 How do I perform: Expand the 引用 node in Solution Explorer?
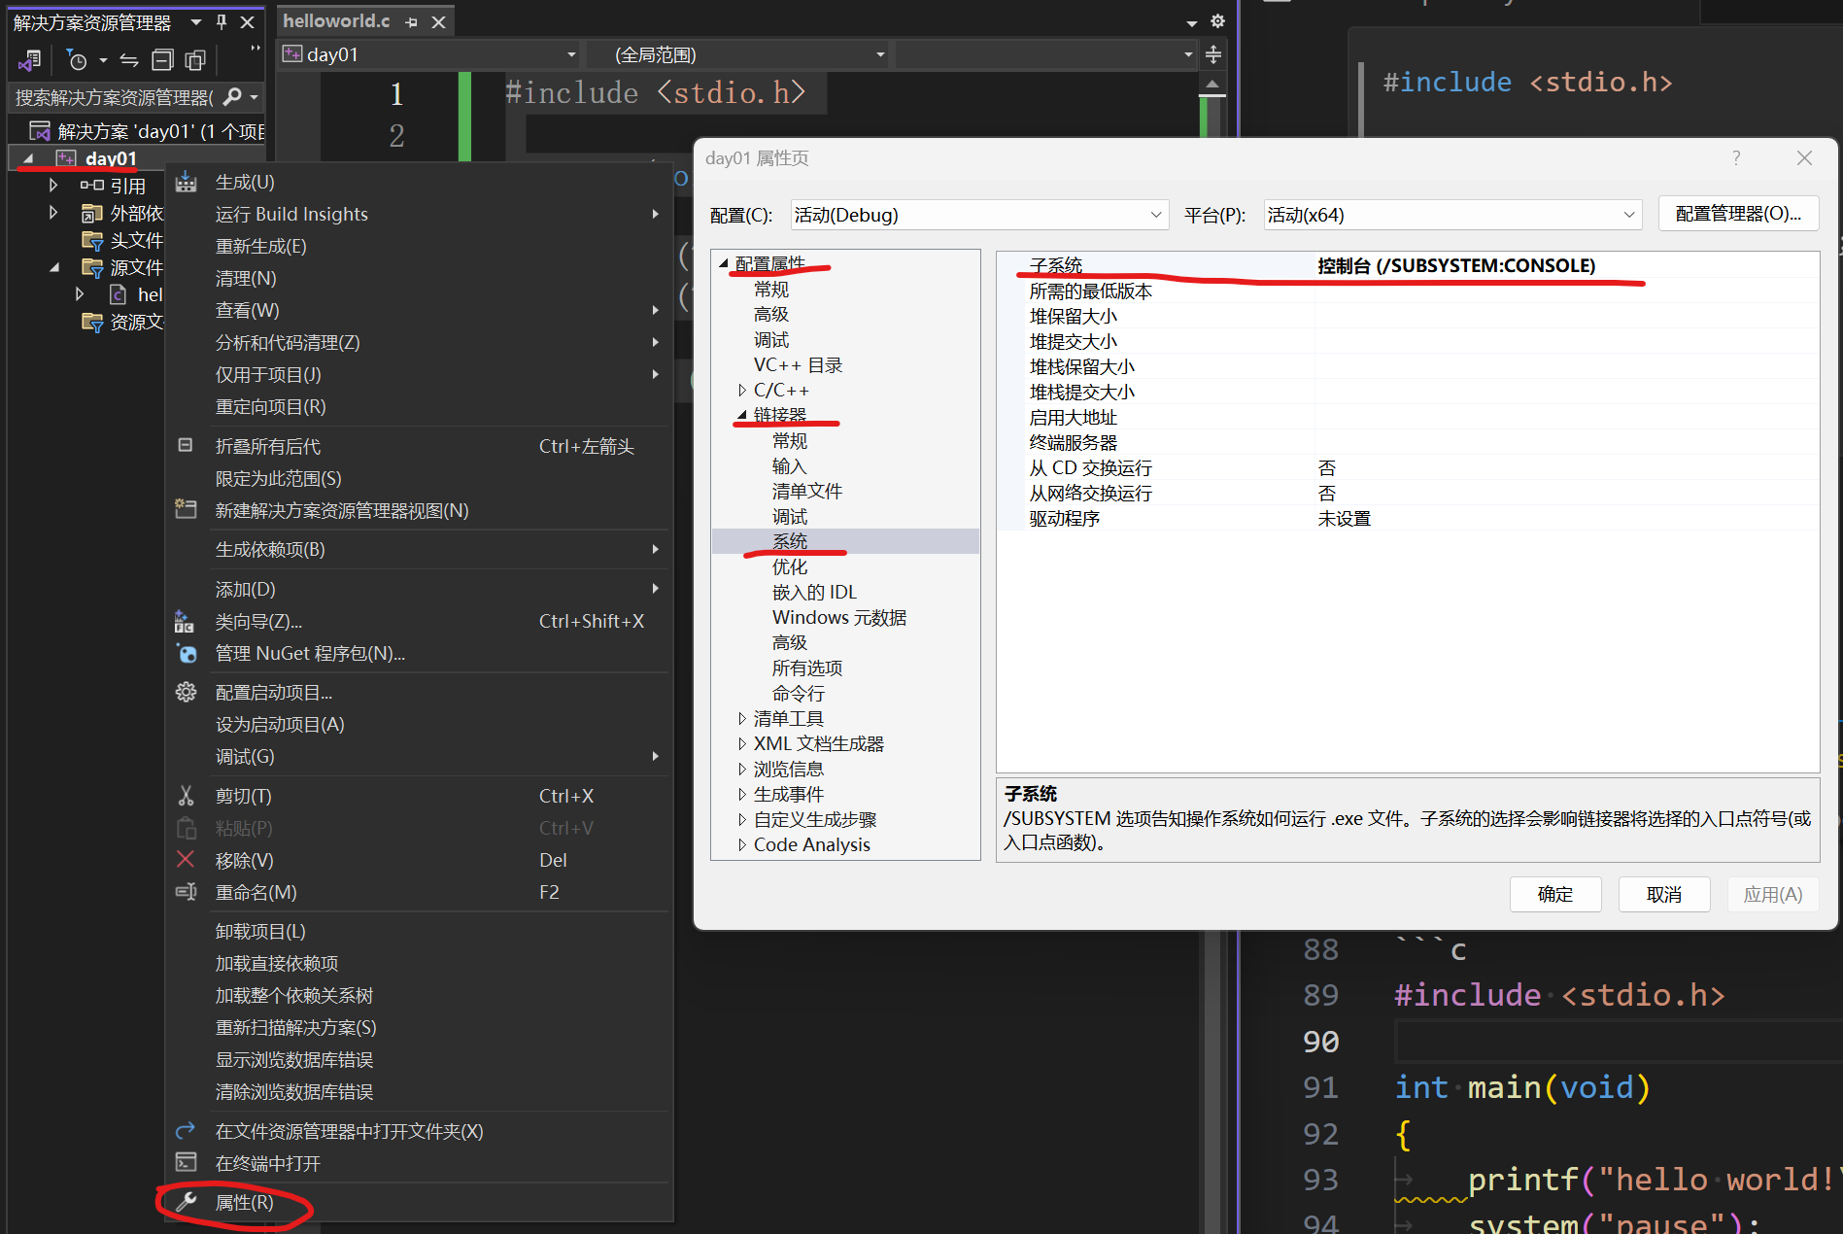53,185
